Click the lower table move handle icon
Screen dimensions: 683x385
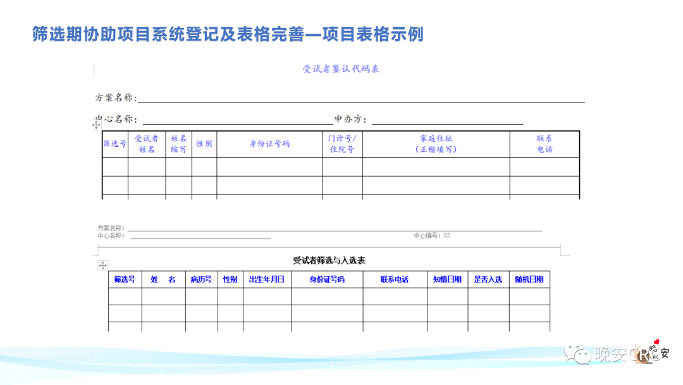pyautogui.click(x=103, y=265)
